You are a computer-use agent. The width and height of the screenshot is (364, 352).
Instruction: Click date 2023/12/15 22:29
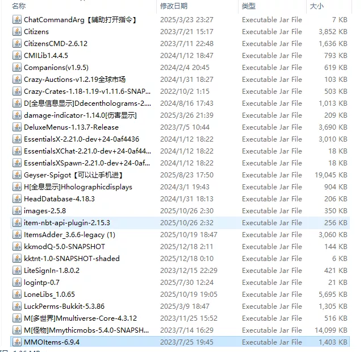pyautogui.click(x=189, y=271)
